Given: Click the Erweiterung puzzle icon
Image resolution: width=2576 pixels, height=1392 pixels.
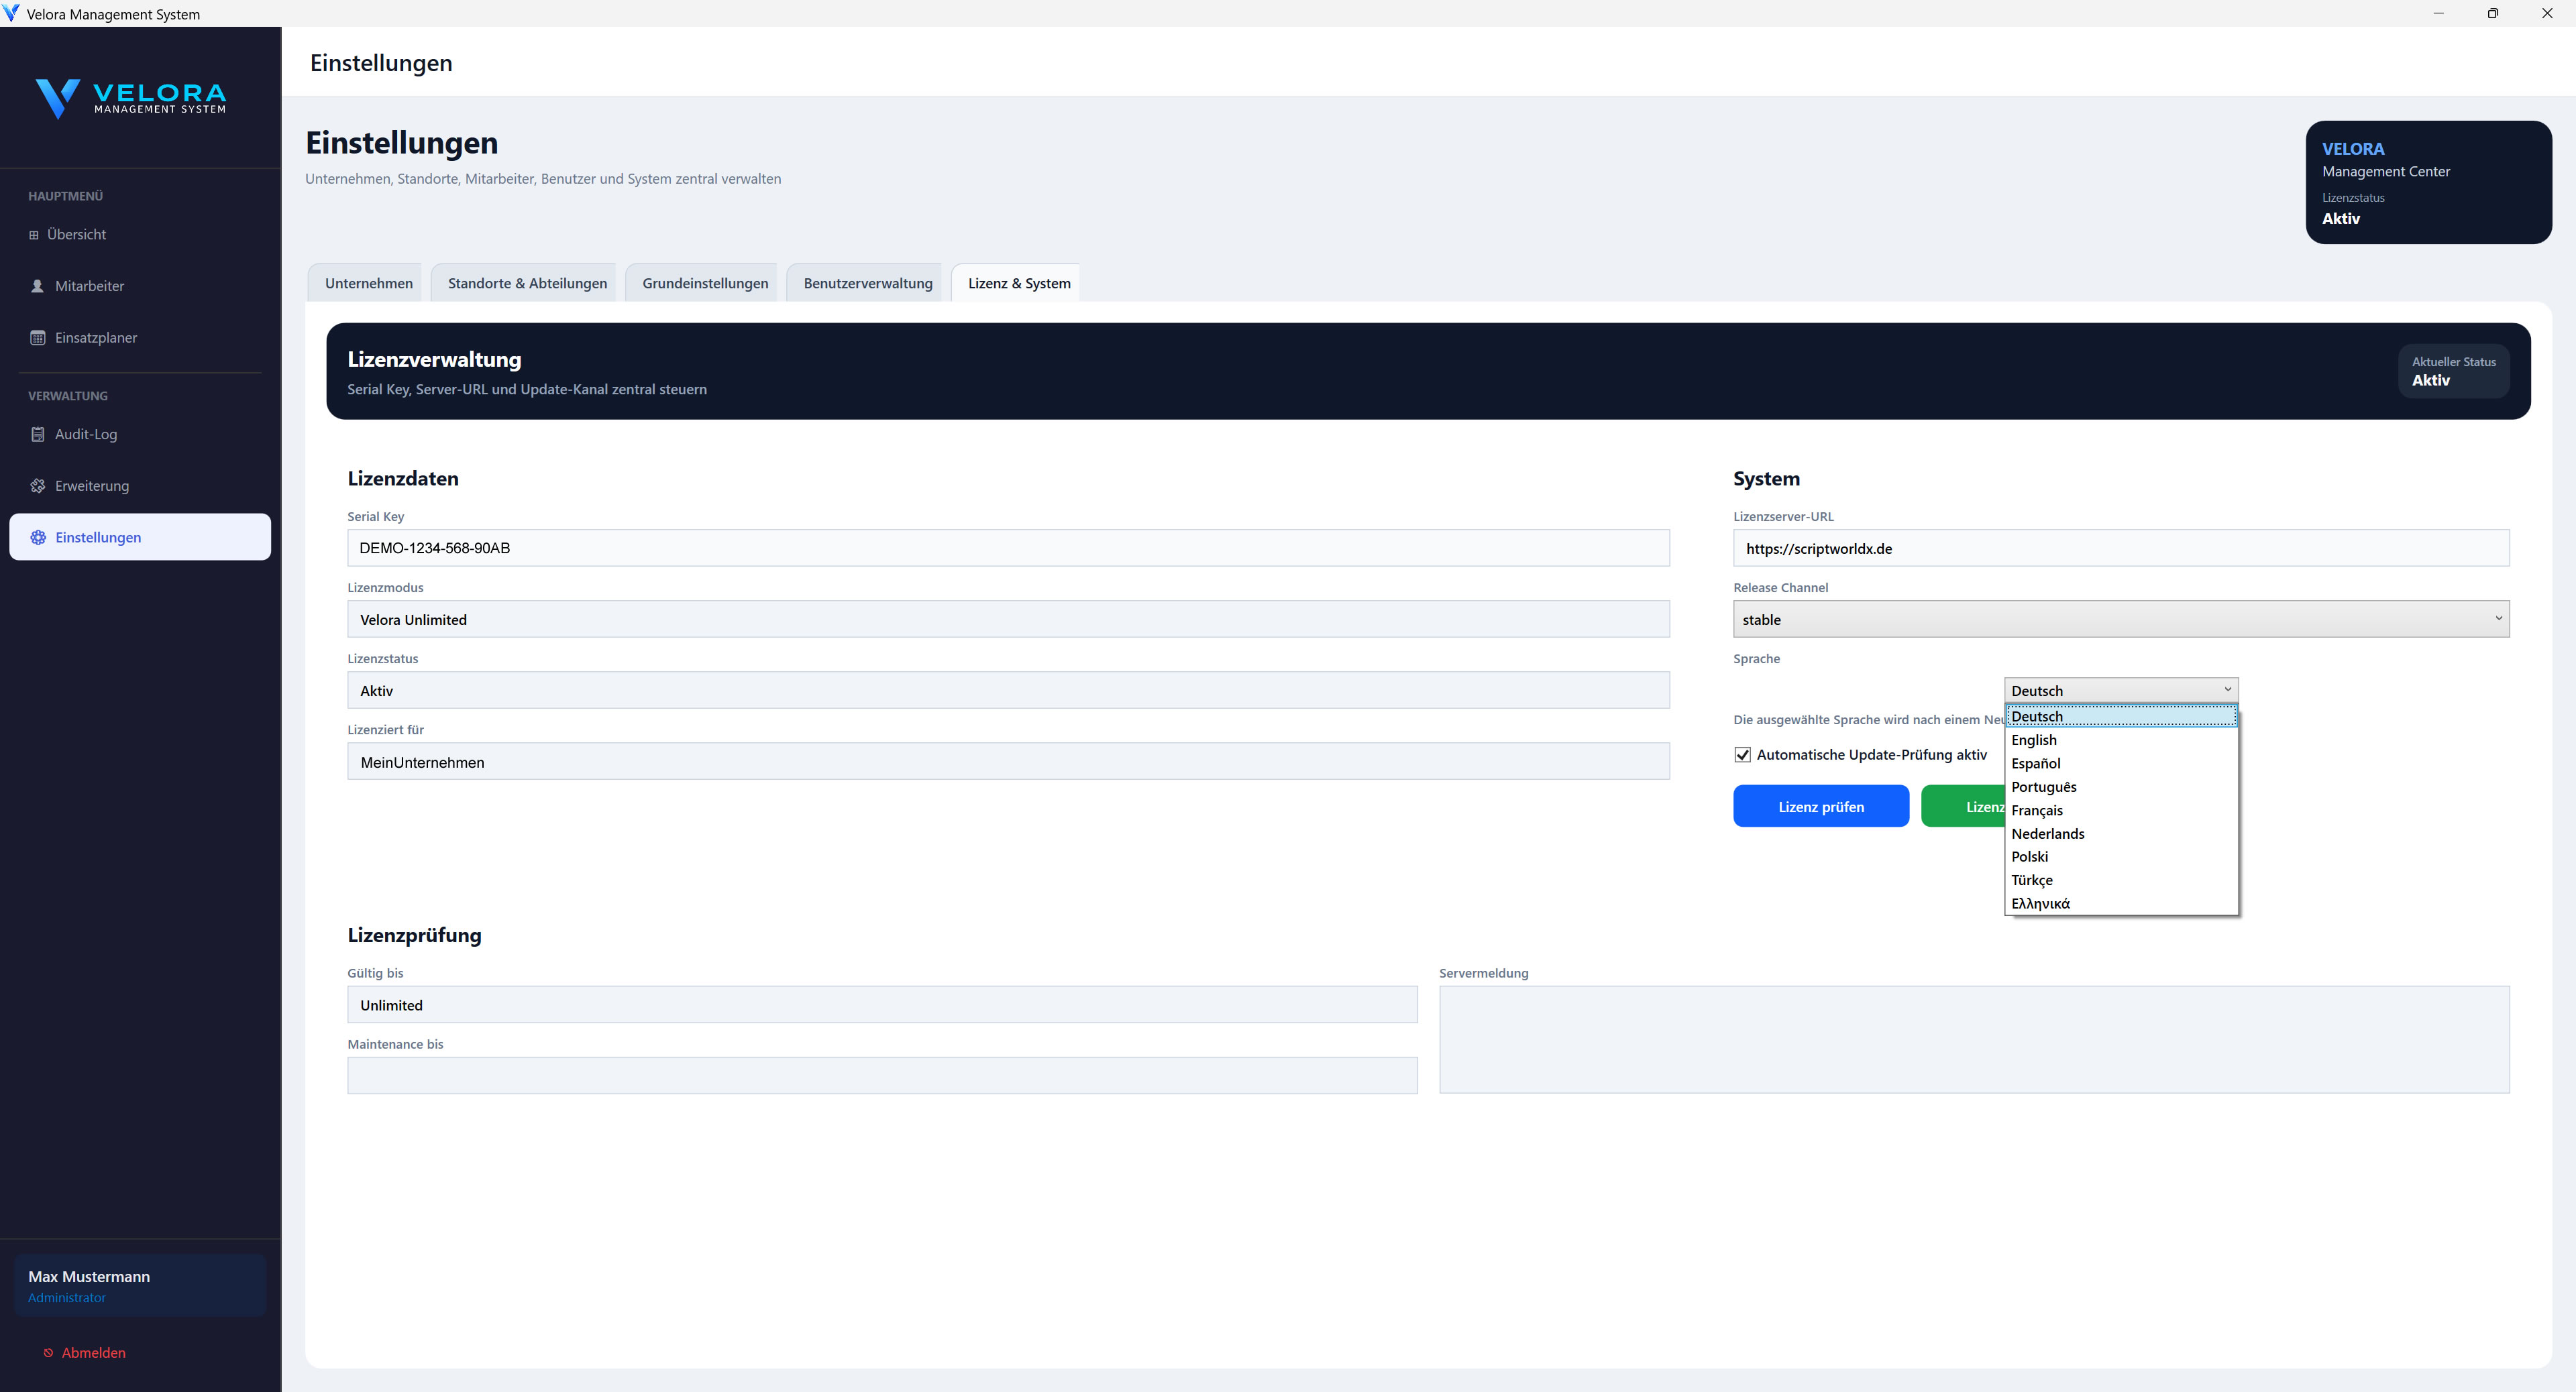Looking at the screenshot, I should click(38, 485).
